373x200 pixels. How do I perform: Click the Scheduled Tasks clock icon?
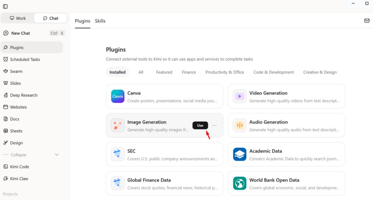click(x=6, y=59)
